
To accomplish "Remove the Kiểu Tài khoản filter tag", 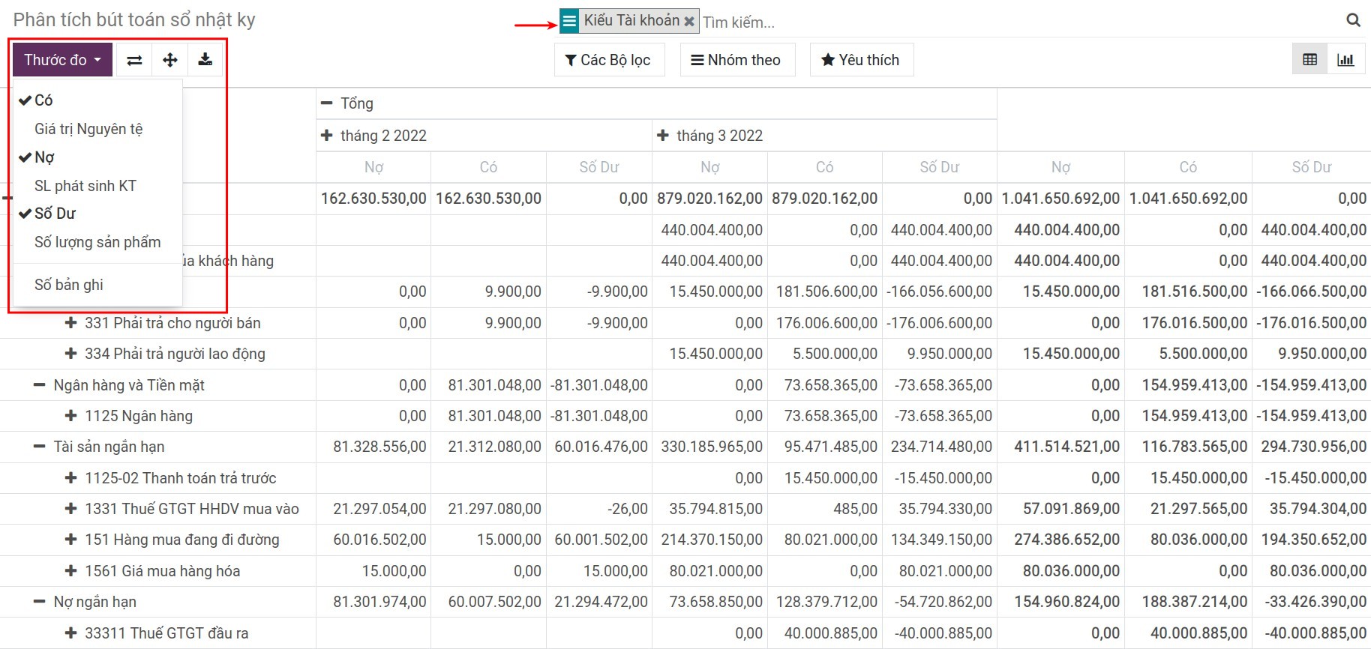I will click(x=689, y=21).
